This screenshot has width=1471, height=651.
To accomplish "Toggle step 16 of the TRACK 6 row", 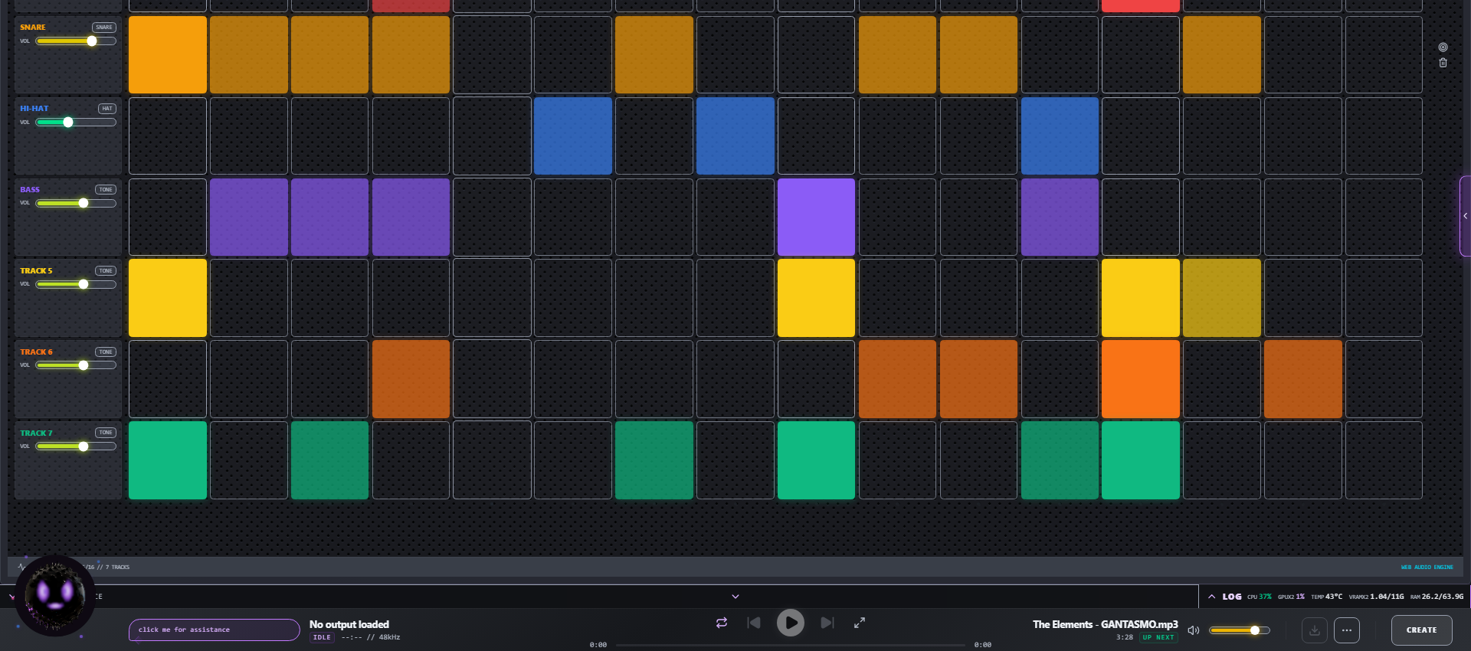I will 1384,379.
